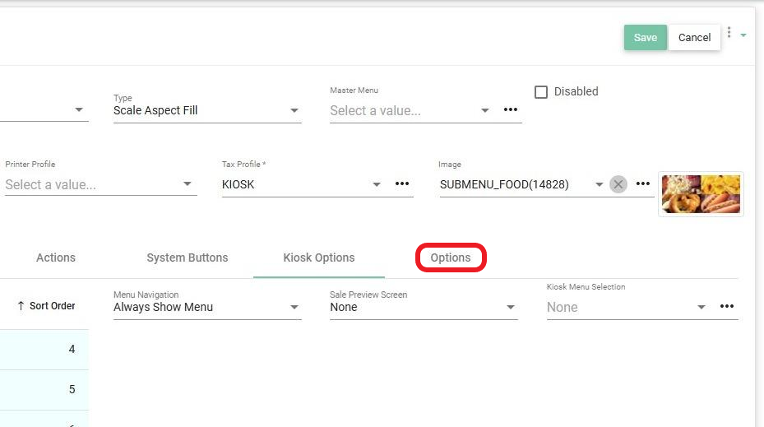Image resolution: width=764 pixels, height=427 pixels.
Task: Click the green Save button
Action: tap(645, 37)
